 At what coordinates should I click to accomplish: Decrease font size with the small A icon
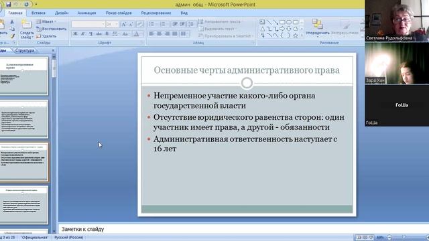tap(131, 25)
